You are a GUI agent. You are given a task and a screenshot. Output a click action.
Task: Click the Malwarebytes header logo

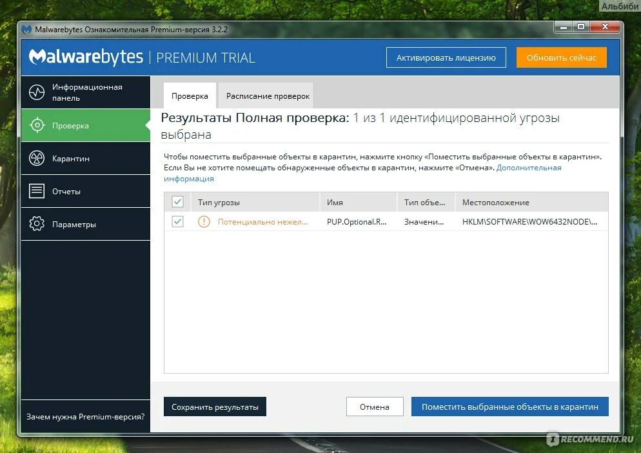coord(86,57)
